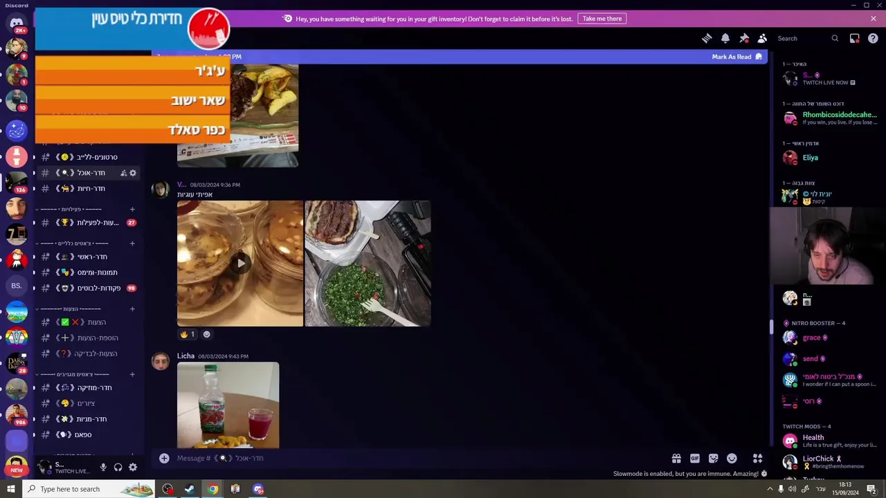The height and width of the screenshot is (498, 886).
Task: Open channel סרטונים-ללייב
Action: (88, 157)
